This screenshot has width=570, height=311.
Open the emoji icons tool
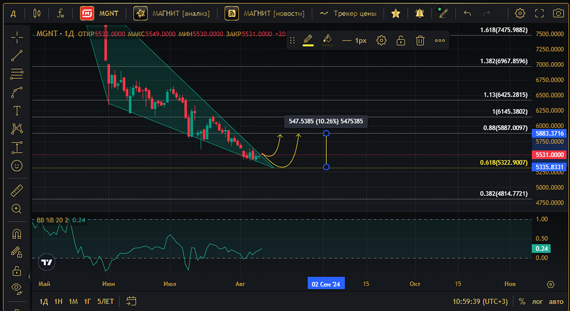tap(17, 165)
